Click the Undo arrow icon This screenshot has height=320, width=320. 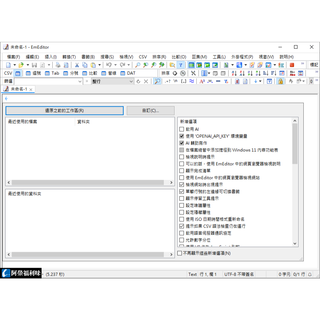[x=109, y=65]
